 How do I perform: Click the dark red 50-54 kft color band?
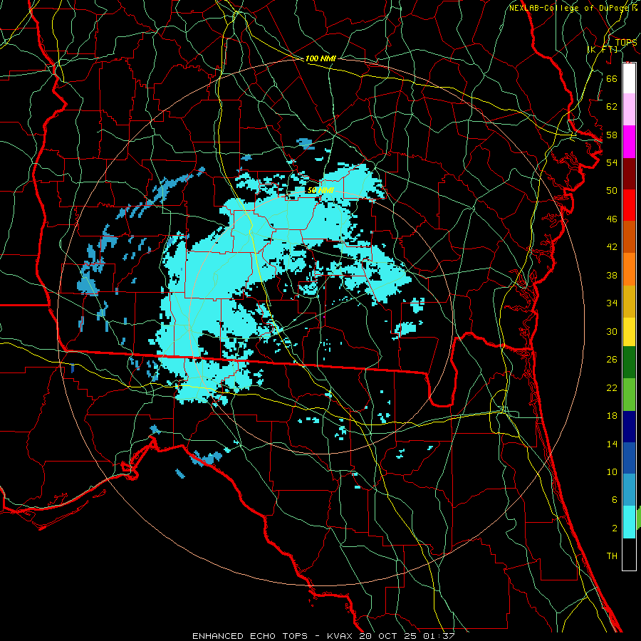point(629,174)
